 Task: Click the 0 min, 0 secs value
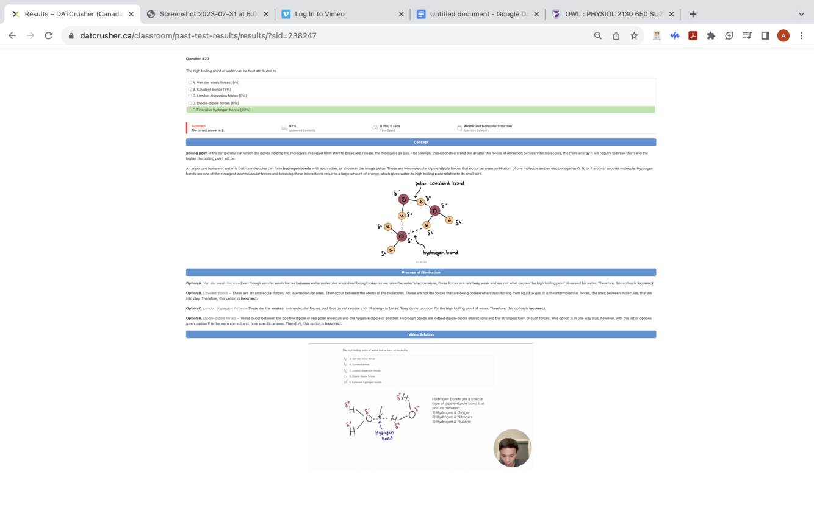click(x=390, y=126)
